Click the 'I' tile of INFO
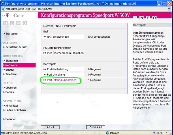This screenshot has width=173, height=135. [135, 18]
